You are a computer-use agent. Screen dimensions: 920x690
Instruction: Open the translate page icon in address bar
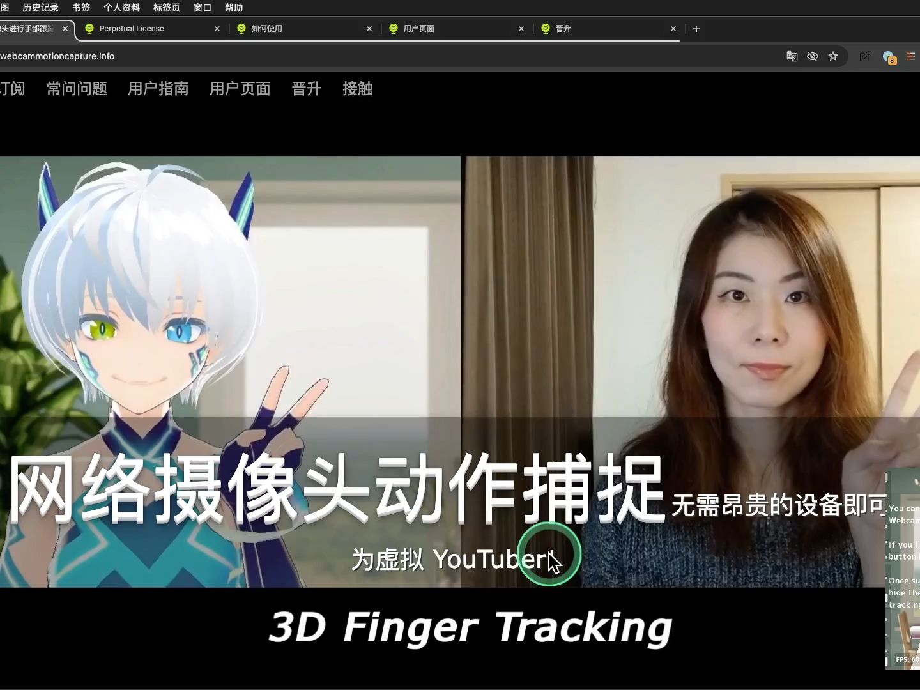[x=792, y=56]
